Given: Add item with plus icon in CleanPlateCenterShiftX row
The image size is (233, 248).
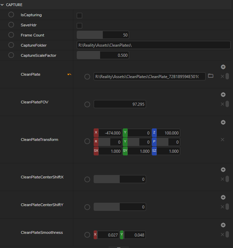Looking at the screenshot, I should click(x=223, y=170).
